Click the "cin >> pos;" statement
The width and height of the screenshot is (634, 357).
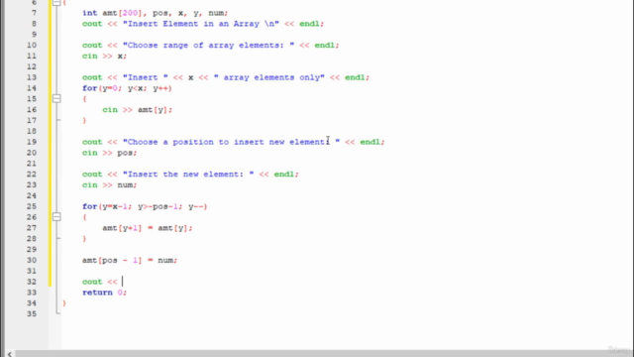click(x=110, y=153)
